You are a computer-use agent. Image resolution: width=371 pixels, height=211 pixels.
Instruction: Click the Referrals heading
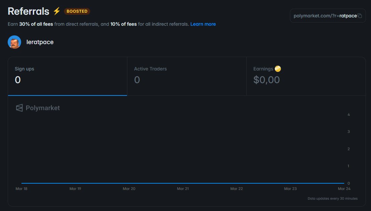click(x=28, y=11)
